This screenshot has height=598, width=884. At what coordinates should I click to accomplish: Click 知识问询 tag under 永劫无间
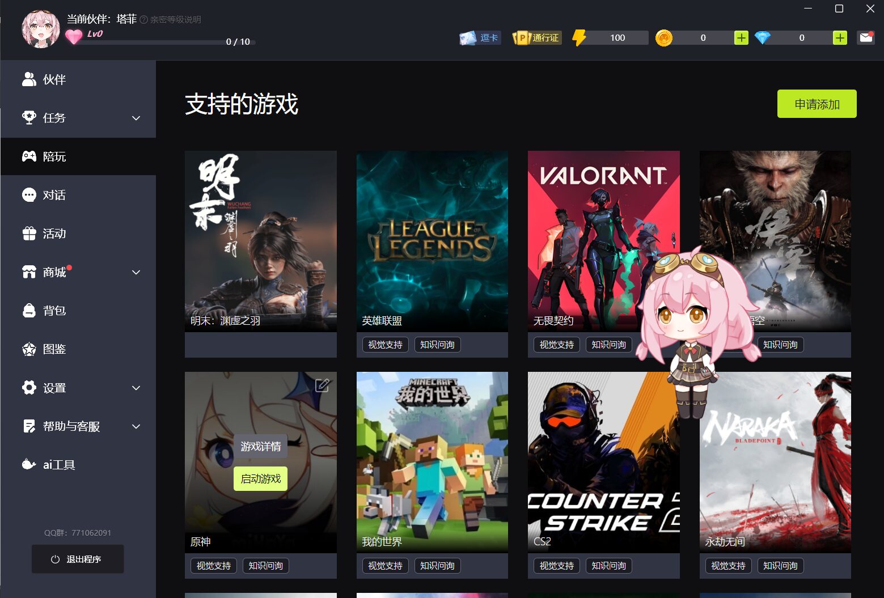tap(780, 566)
